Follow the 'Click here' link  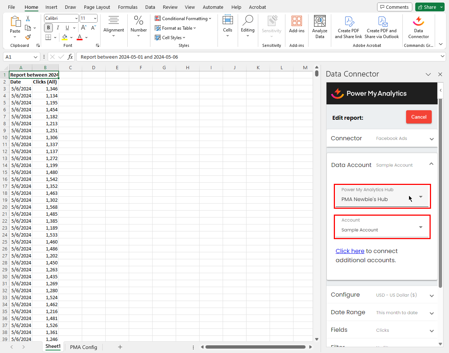[x=350, y=251]
